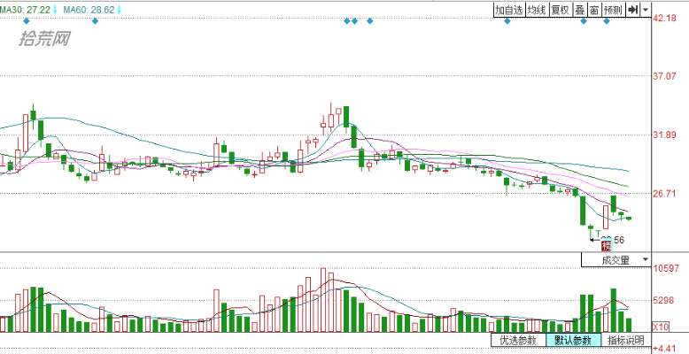Viewport: 689px width, 354px height.
Task: Expand the dropdown arrow beside jump-to-end icon
Action: point(645,10)
